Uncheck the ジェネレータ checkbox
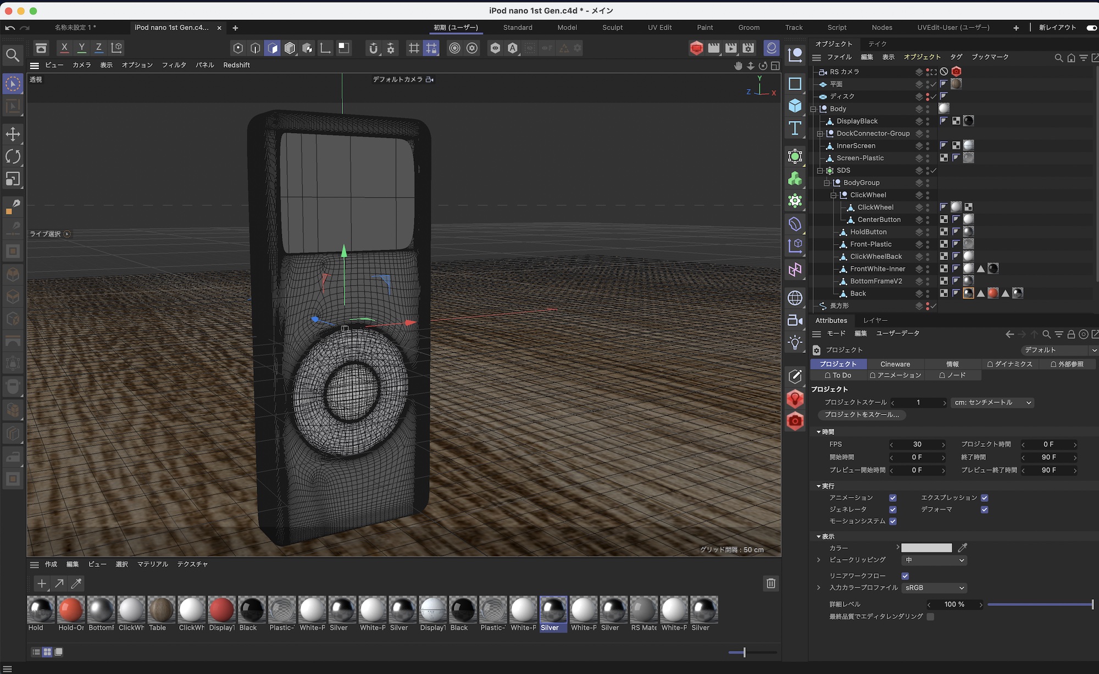1099x674 pixels. click(893, 510)
